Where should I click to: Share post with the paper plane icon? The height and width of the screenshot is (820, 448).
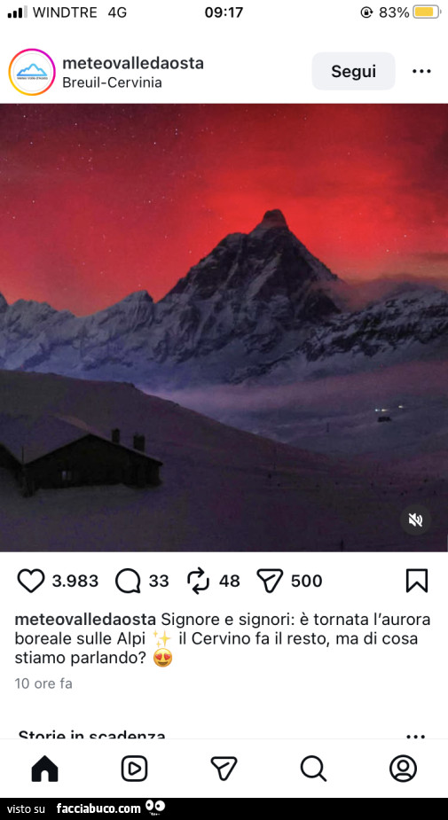(270, 581)
